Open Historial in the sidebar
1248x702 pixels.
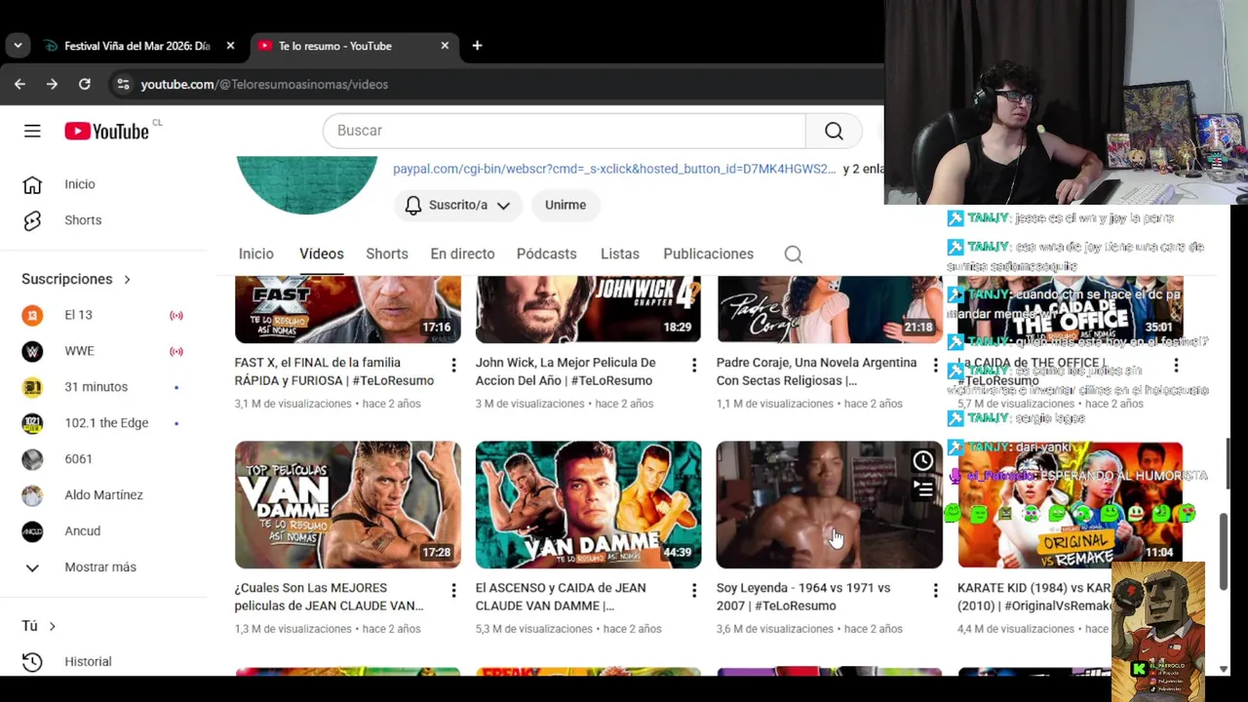88,662
